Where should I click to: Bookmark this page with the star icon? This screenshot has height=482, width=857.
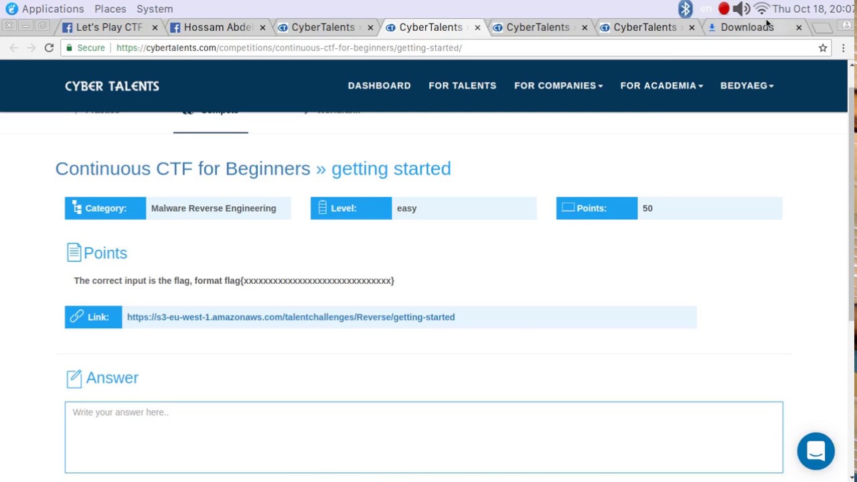click(823, 48)
